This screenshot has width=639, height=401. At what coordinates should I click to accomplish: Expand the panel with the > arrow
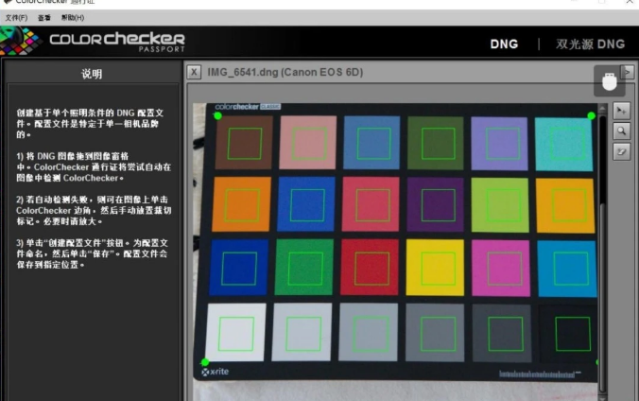tap(627, 72)
